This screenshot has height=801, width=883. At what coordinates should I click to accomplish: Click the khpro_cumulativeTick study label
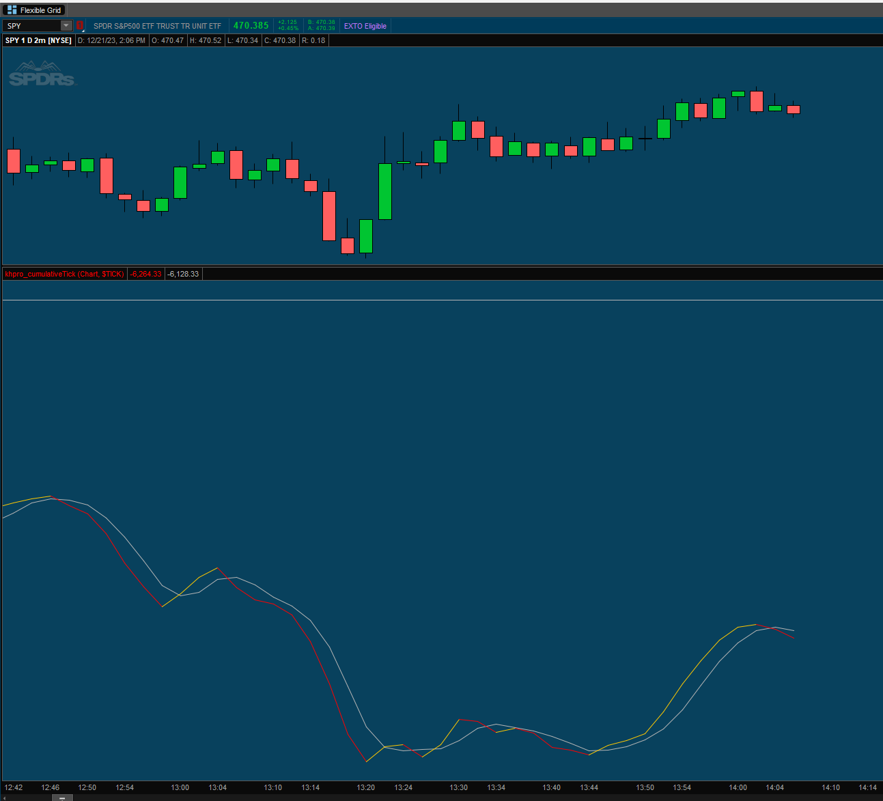[64, 274]
